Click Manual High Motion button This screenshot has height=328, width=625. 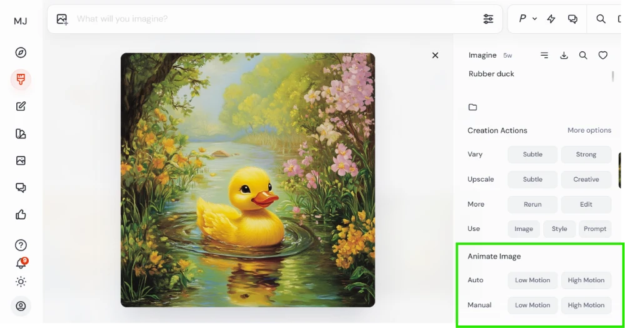(586, 305)
